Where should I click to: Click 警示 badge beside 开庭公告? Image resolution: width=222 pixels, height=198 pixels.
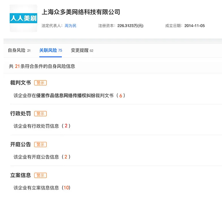point(40,144)
